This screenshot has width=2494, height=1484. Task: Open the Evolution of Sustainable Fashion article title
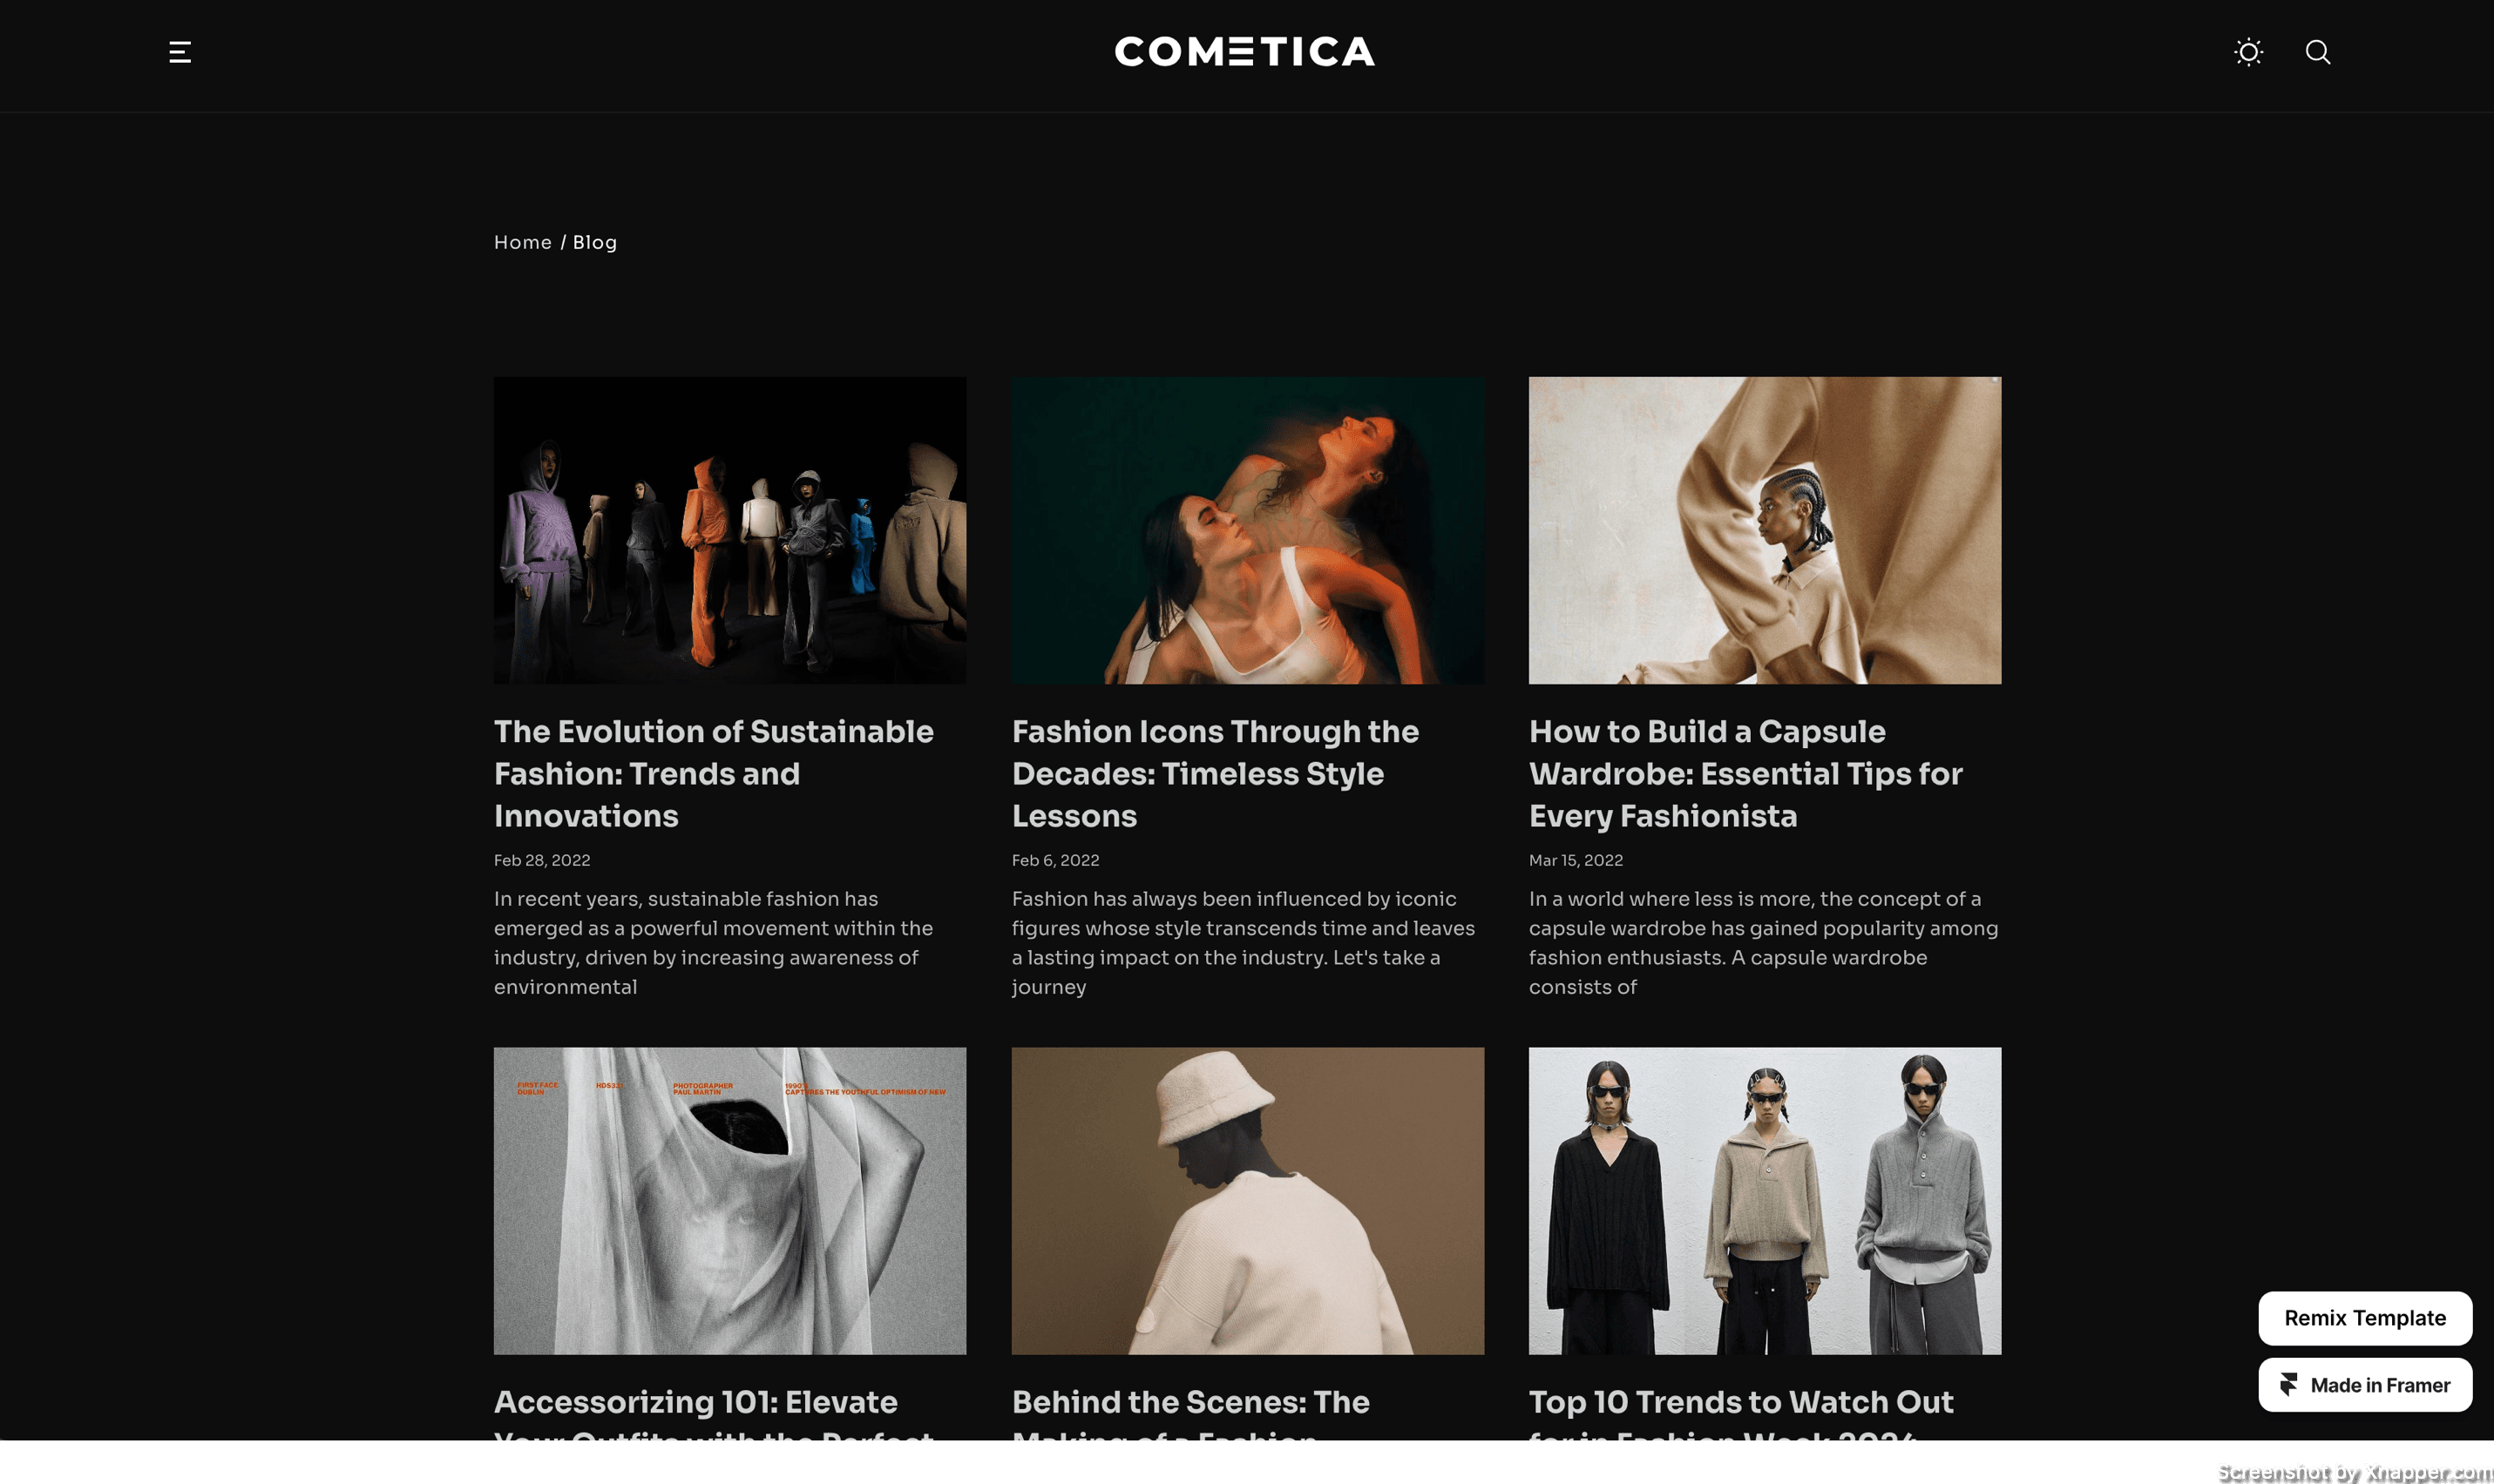pyautogui.click(x=714, y=773)
